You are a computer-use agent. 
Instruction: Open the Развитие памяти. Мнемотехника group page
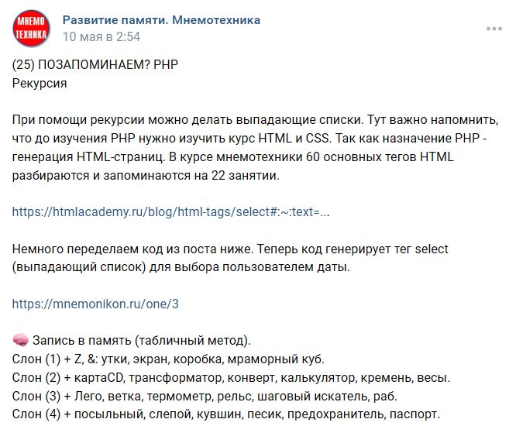pos(161,19)
